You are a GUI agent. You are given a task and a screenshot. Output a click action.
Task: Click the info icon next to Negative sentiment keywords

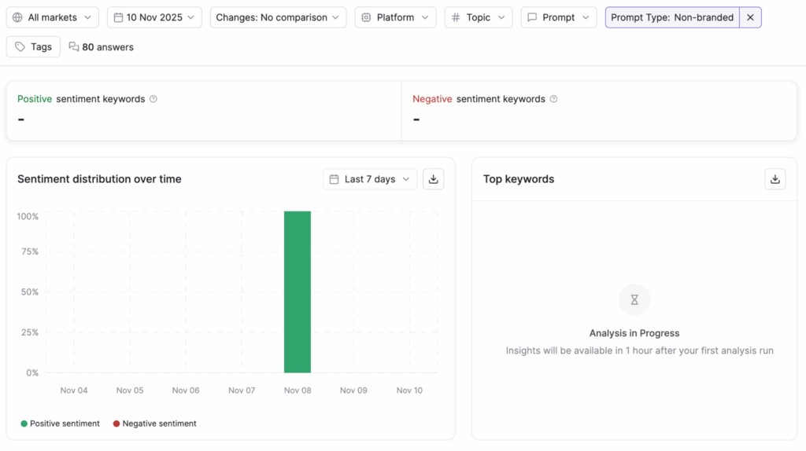[553, 99]
